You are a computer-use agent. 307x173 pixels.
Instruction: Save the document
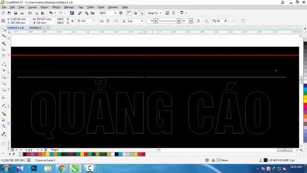16,13
